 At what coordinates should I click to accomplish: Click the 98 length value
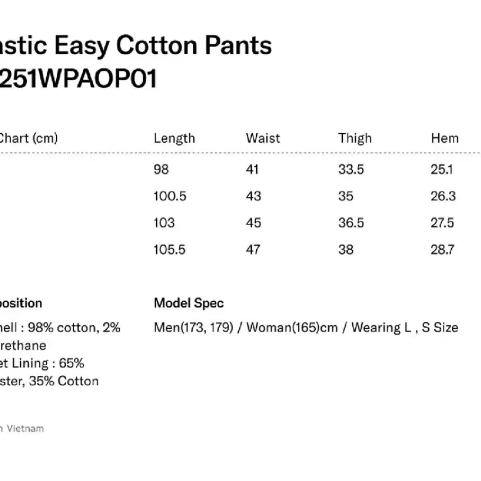coord(161,169)
